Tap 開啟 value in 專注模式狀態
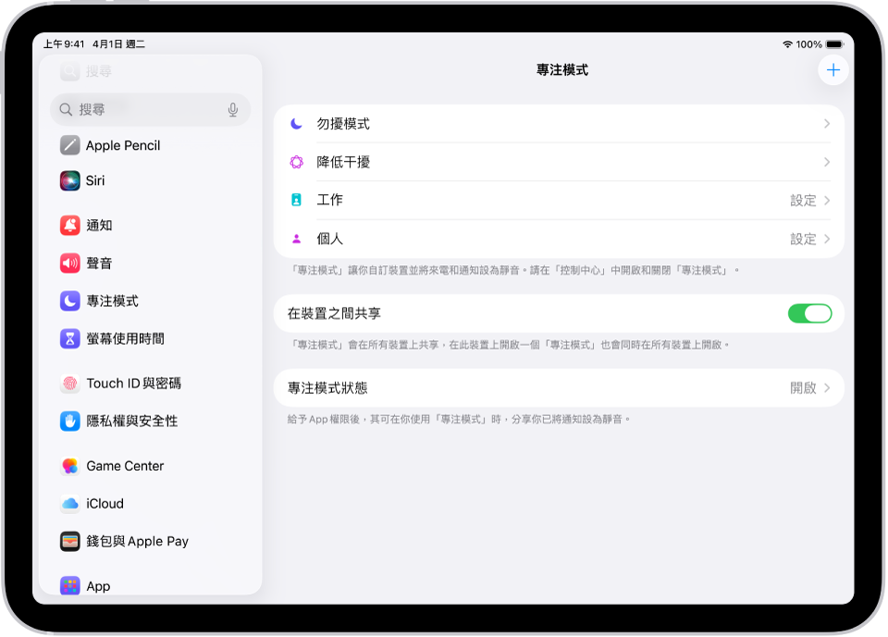 coord(803,388)
